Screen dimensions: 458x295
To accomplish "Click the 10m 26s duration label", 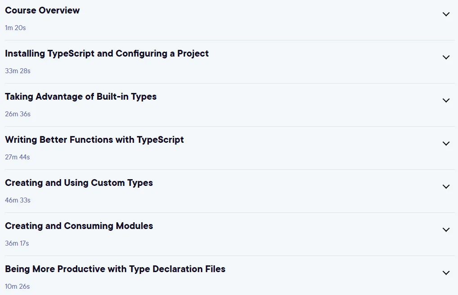I will (x=17, y=286).
